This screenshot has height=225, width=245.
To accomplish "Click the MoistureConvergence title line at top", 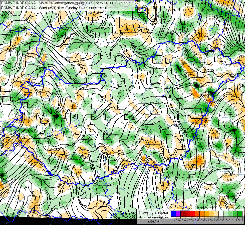I will click(x=67, y=3).
